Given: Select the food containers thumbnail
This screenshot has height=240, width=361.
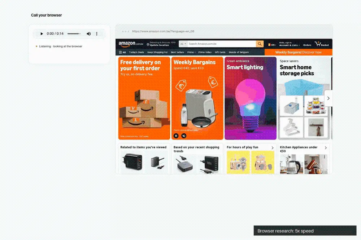Looking at the screenshot, I should 316,106.
